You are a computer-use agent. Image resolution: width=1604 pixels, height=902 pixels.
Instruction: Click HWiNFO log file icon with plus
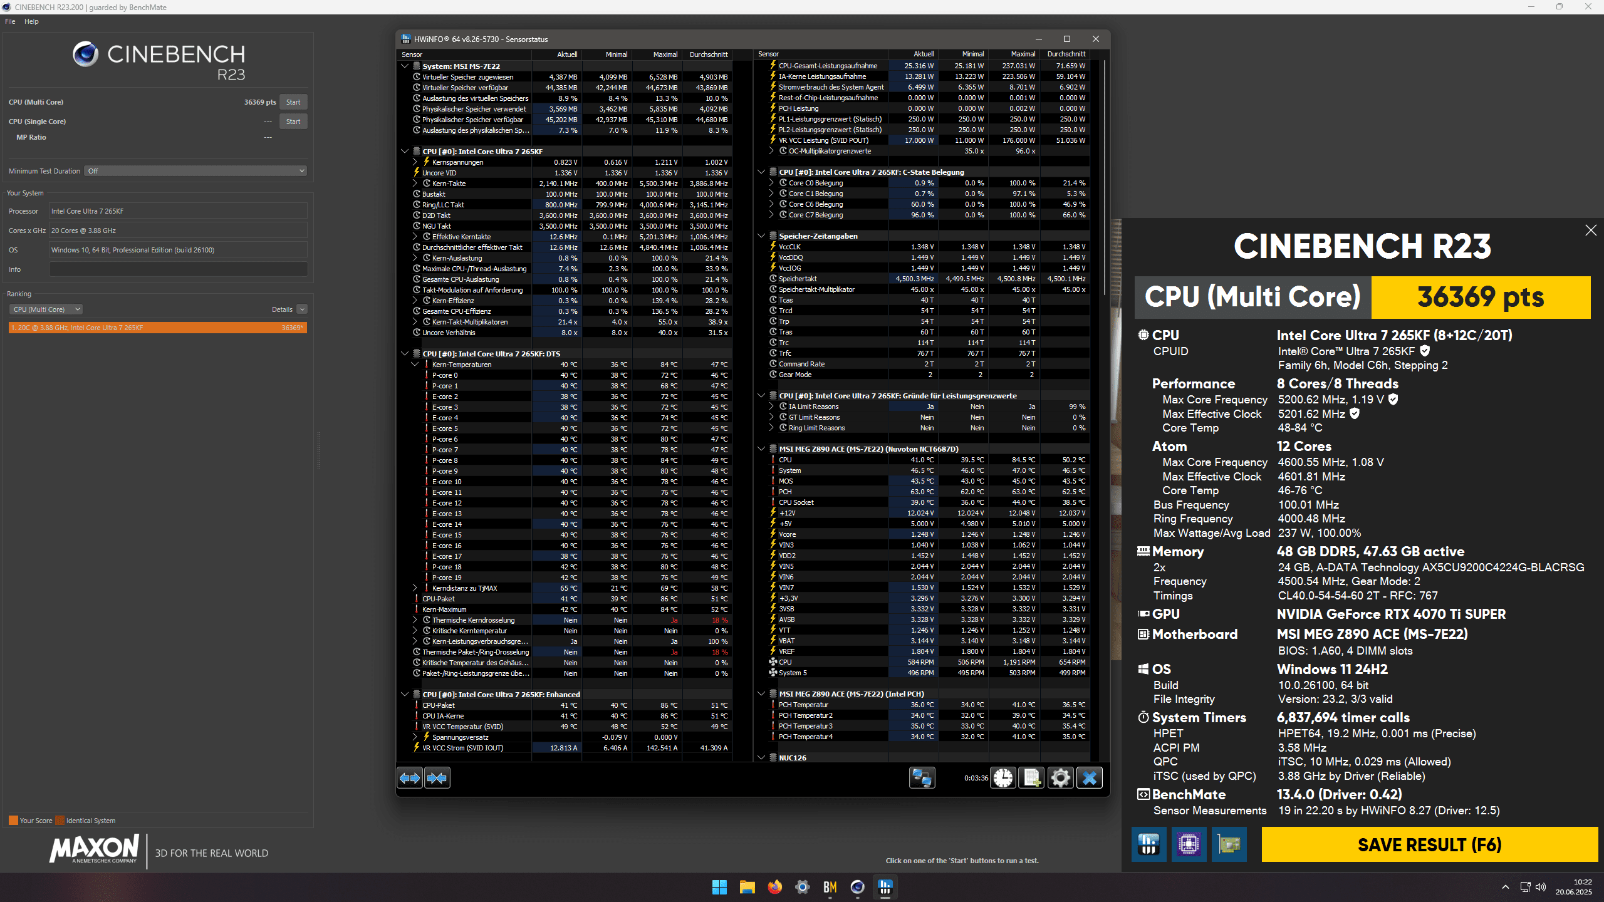click(x=1032, y=778)
